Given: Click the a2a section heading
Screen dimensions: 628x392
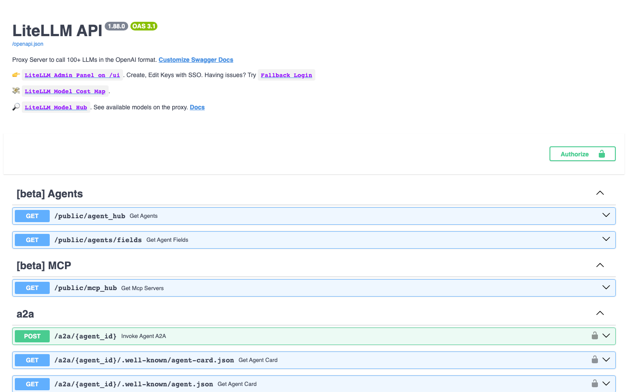Looking at the screenshot, I should coord(25,314).
